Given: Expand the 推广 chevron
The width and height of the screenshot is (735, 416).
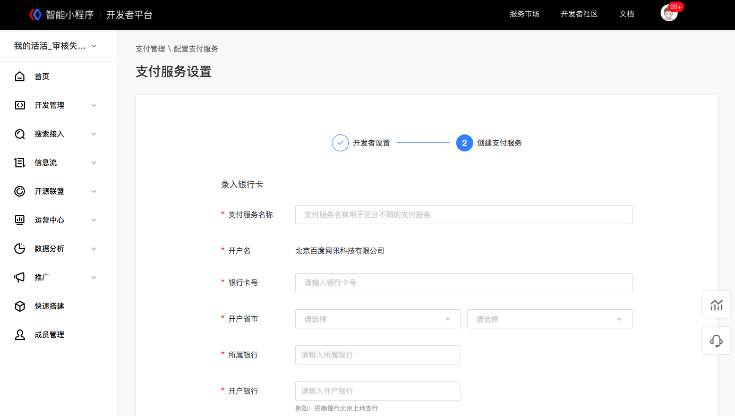Looking at the screenshot, I should point(94,277).
